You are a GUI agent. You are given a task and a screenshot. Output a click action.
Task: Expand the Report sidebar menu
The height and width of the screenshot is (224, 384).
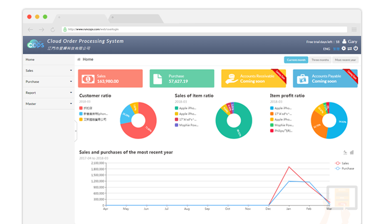point(49,93)
